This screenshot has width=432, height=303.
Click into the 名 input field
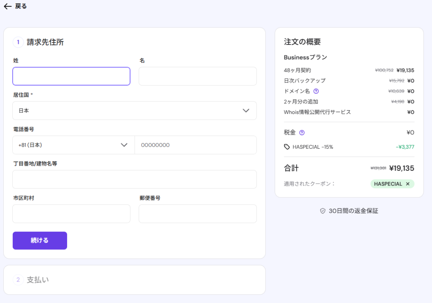197,76
